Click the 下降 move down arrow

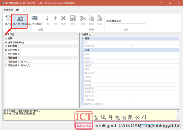(47, 19)
